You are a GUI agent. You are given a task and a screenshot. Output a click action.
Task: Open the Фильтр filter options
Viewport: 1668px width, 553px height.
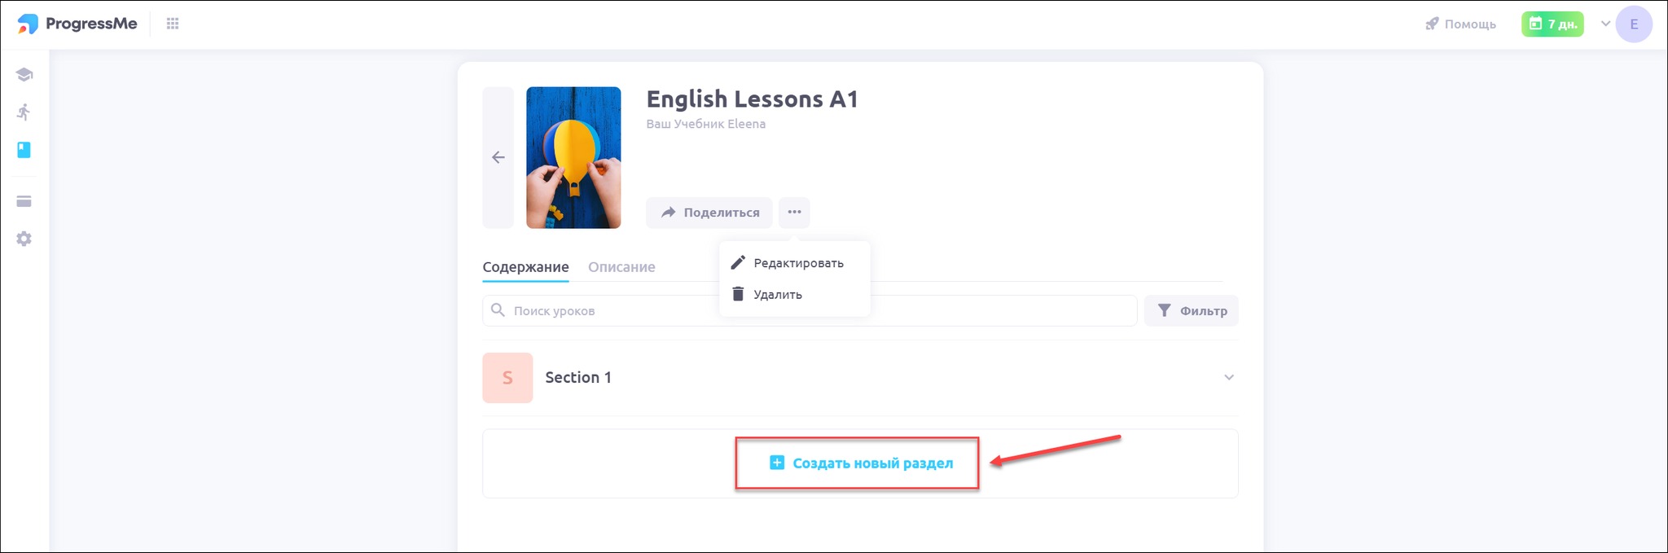1192,311
